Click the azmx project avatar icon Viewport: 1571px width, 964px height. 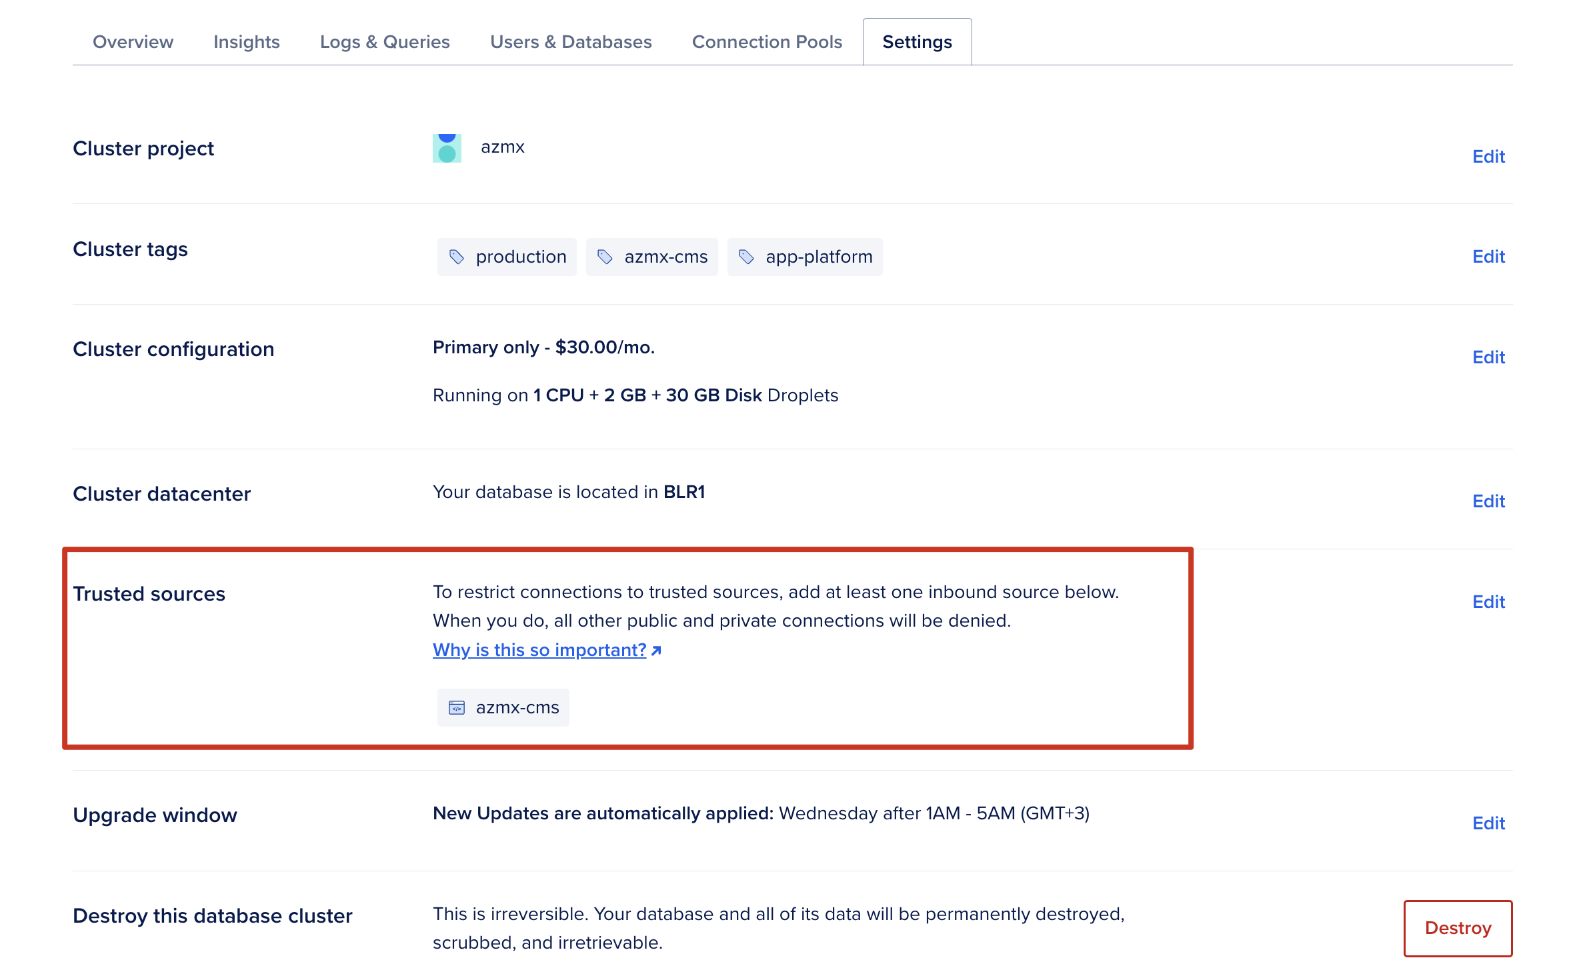coord(447,148)
